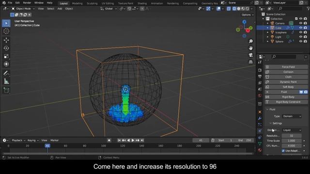Hide the Light in viewport
The width and height of the screenshot is (310, 174).
[301, 37]
